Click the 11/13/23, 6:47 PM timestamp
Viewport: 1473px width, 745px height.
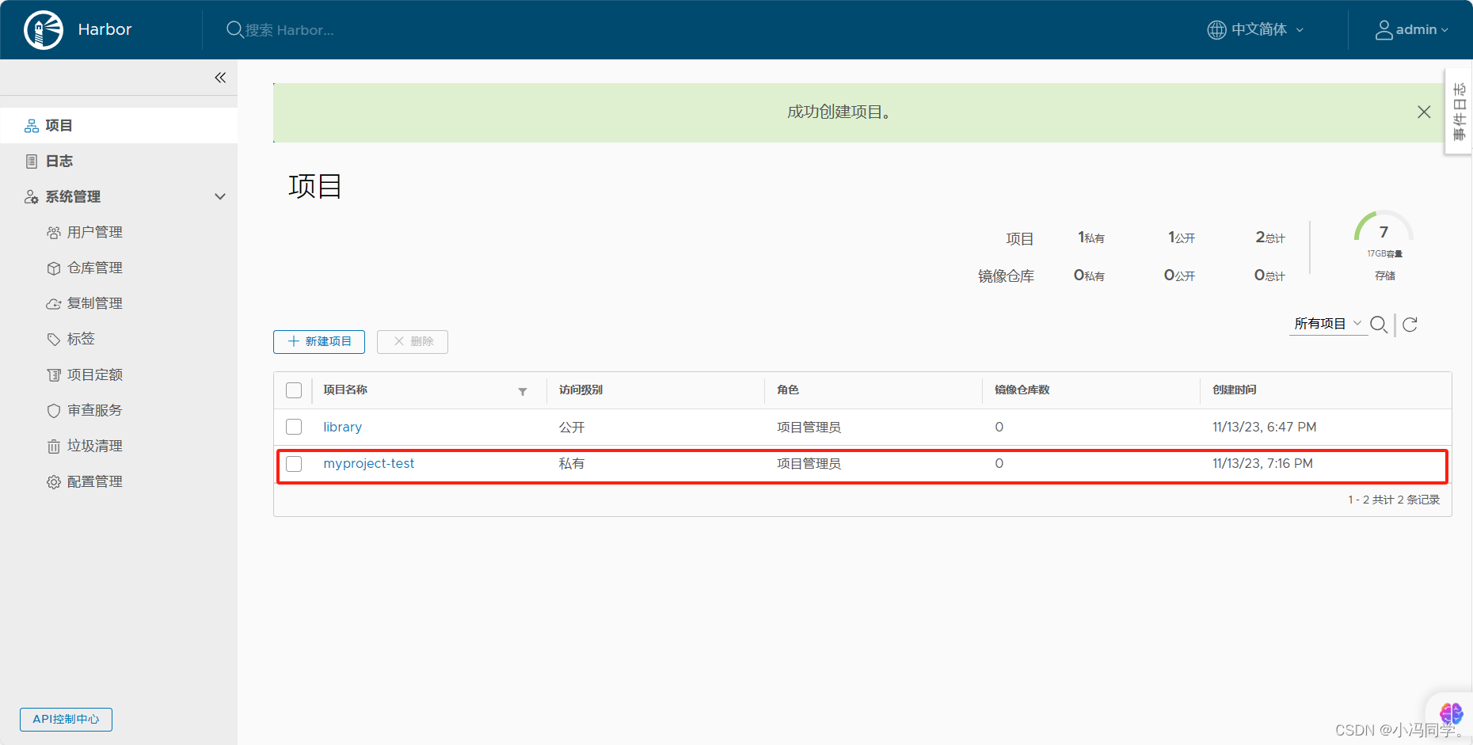[x=1264, y=427]
